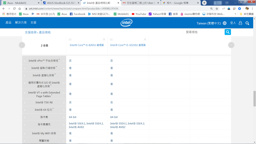Open the 產品 menu

8,22
